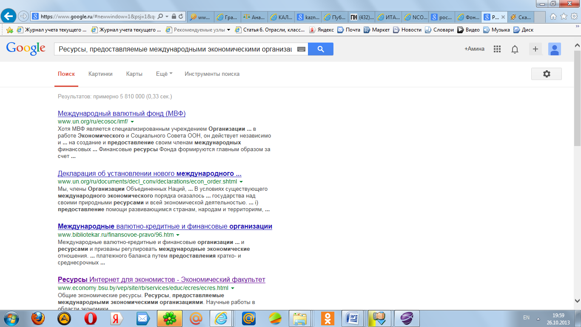Image resolution: width=581 pixels, height=327 pixels.
Task: Open Windows Explorer folder taskbar icon
Action: [300, 318]
